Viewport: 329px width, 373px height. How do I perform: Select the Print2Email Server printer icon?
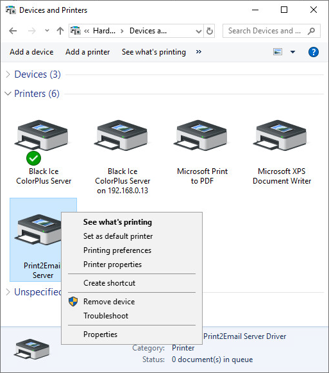tap(38, 230)
